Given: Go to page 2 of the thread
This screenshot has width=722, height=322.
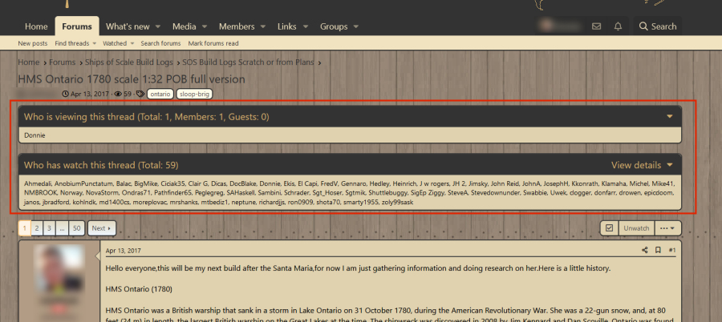Looking at the screenshot, I should 37,228.
